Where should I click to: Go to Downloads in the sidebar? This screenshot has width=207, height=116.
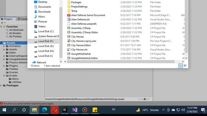click(x=44, y=12)
